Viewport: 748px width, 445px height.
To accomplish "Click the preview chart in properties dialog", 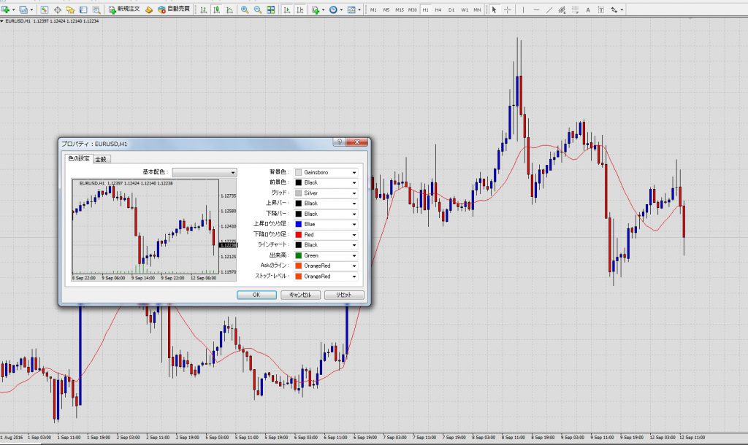I will 154,230.
